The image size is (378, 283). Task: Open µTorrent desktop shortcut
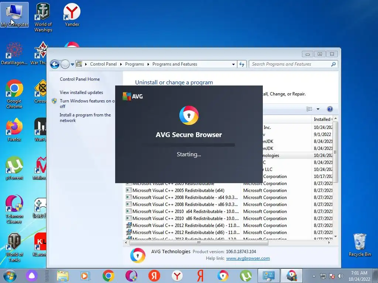click(x=14, y=168)
